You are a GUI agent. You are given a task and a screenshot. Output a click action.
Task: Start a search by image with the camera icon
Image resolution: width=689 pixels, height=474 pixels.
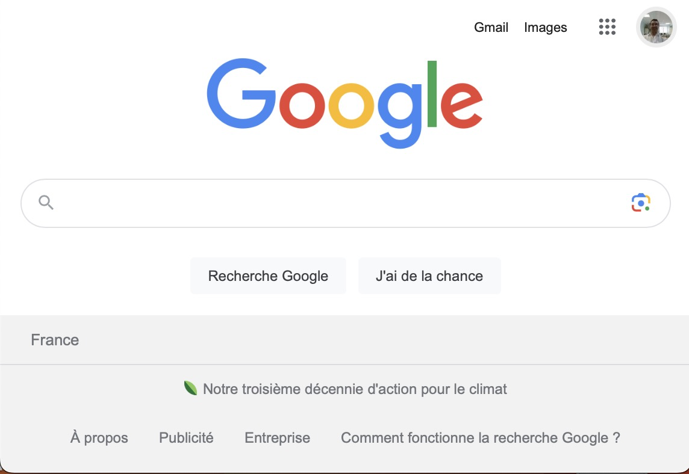point(641,203)
